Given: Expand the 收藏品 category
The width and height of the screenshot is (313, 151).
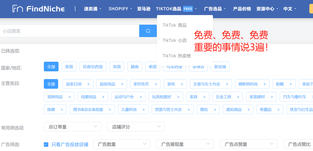Looking at the screenshot, I should (270, 110).
